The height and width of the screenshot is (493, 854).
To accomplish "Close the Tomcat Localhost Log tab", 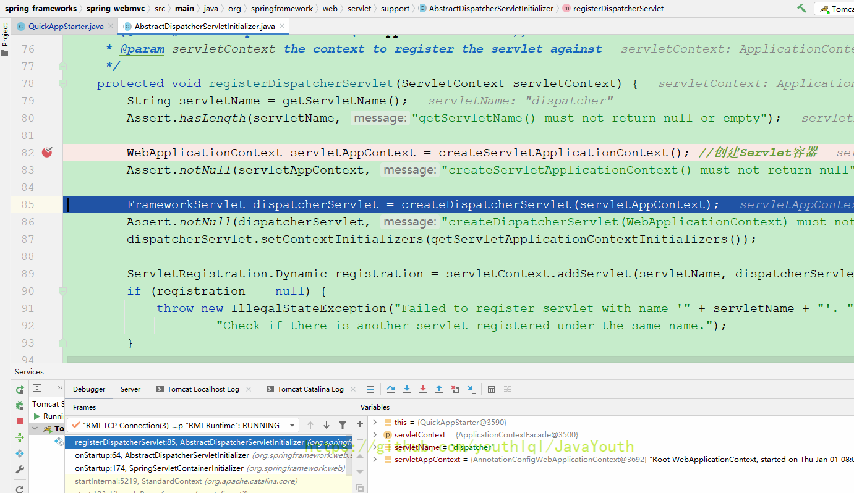I will [x=249, y=389].
